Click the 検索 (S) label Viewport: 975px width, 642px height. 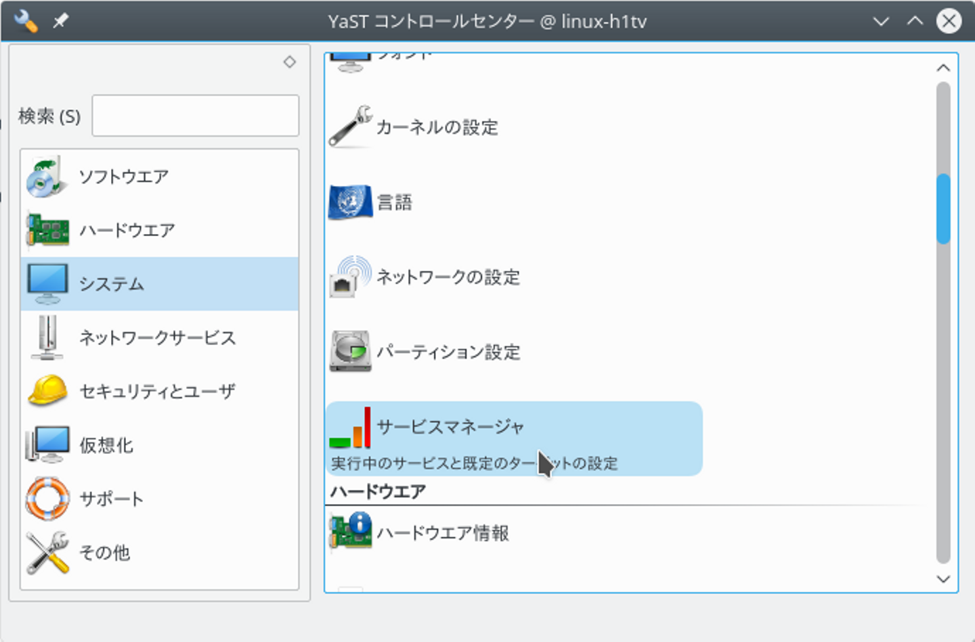pyautogui.click(x=49, y=116)
